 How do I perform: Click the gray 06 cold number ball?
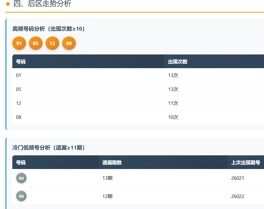[21, 196]
